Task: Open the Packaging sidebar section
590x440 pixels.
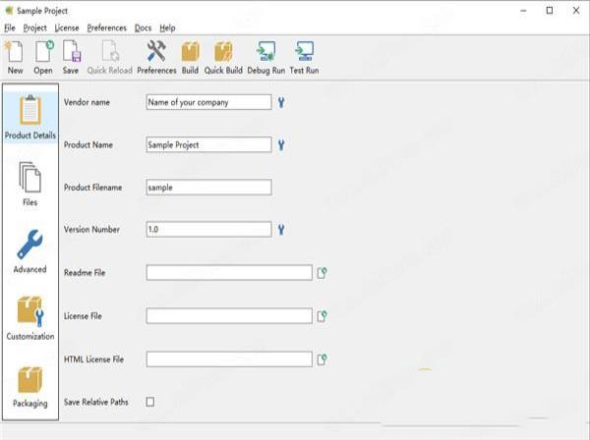Action: [x=30, y=386]
